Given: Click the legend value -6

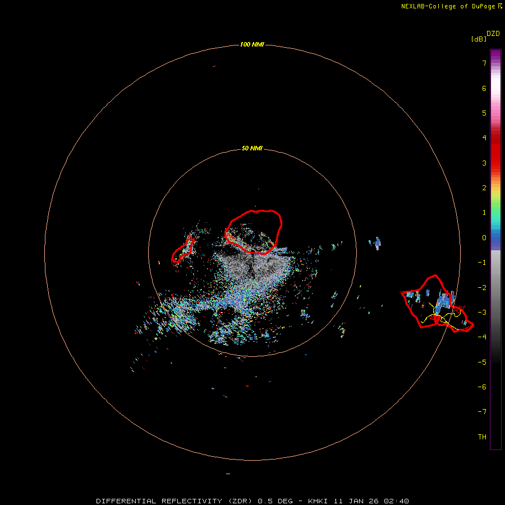Looking at the screenshot, I should click(x=482, y=387).
